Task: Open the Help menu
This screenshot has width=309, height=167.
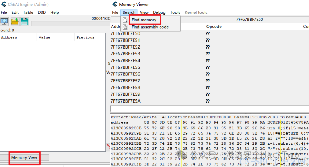Action: point(55,12)
